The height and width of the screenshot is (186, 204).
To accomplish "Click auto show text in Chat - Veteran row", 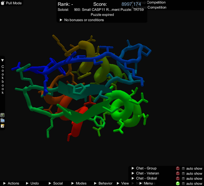I will pyautogui.click(x=194, y=174).
